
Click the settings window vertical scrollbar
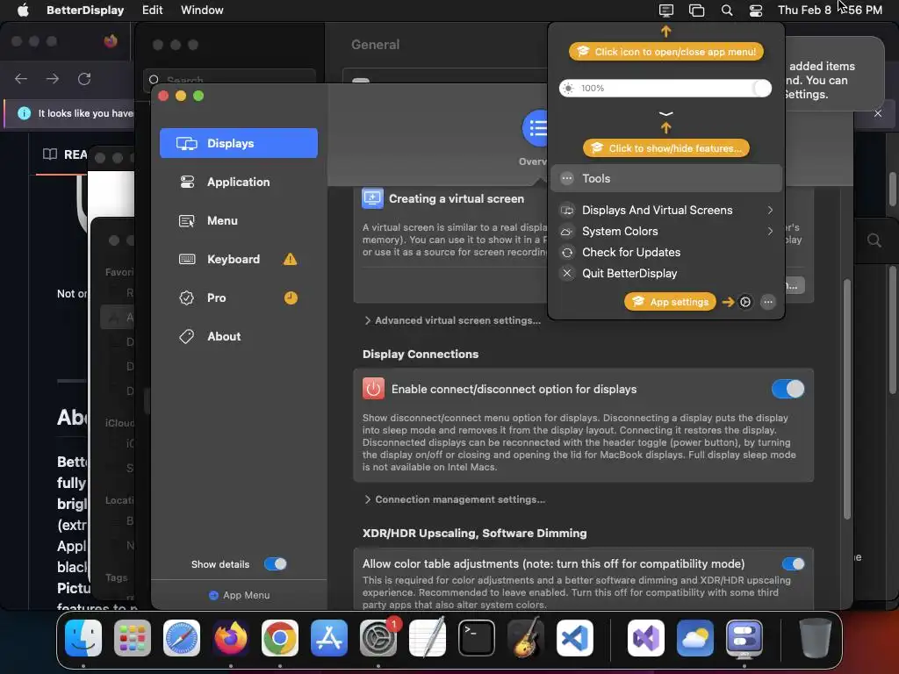point(847,399)
